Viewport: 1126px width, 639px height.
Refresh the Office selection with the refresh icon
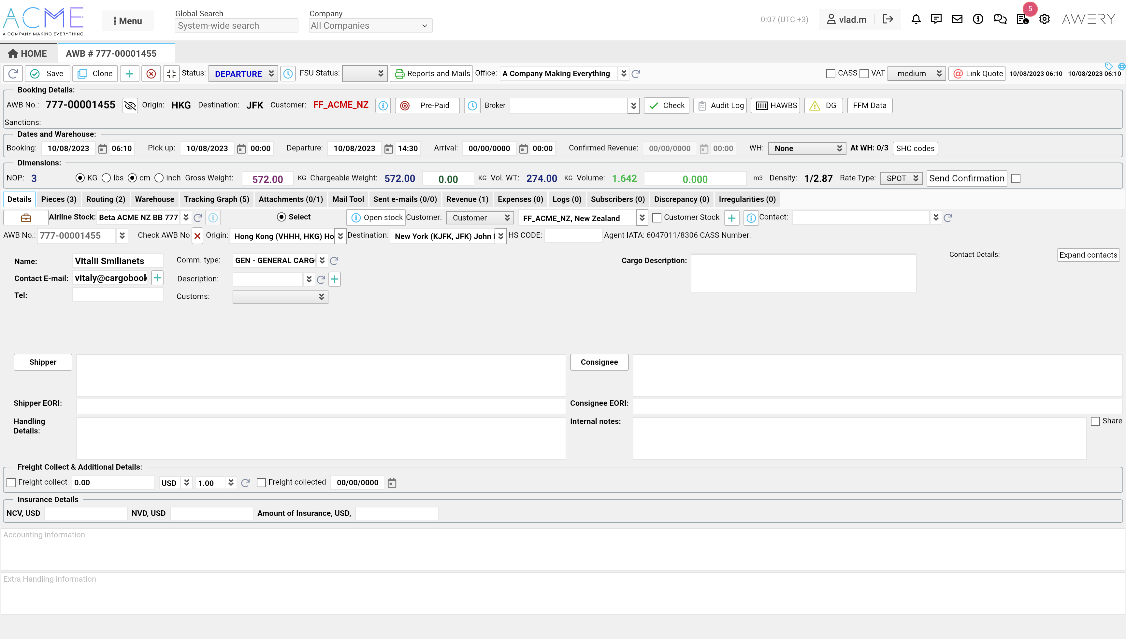coord(636,74)
